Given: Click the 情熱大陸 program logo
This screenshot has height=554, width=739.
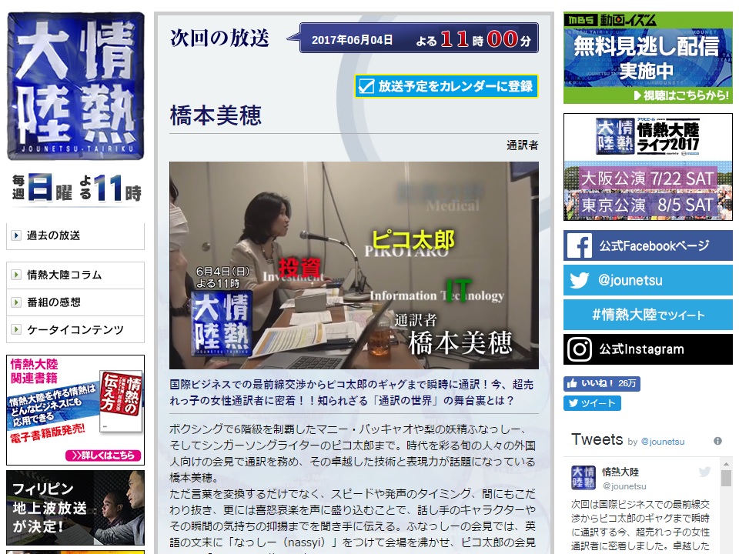Looking at the screenshot, I should pos(75,86).
